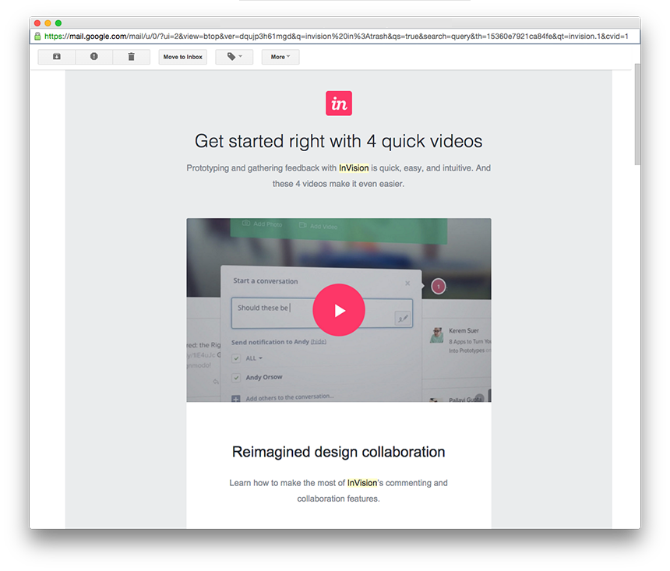Click 'Get started right with 4 quick videos' heading
The width and height of the screenshot is (670, 571).
tap(338, 142)
